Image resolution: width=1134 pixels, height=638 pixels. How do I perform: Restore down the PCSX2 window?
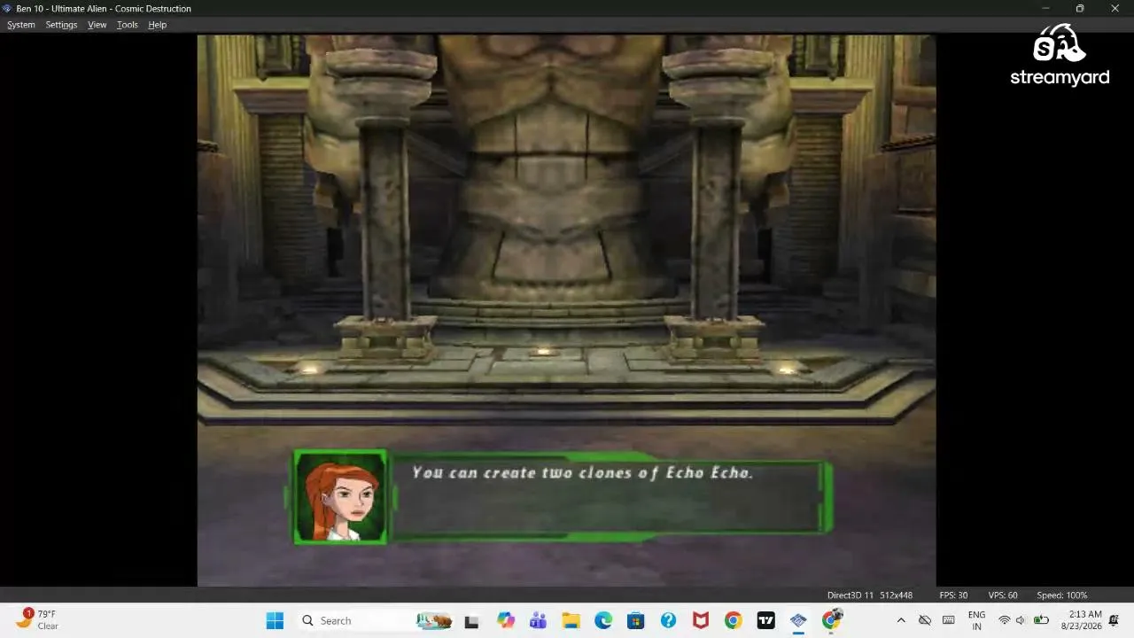click(x=1080, y=8)
